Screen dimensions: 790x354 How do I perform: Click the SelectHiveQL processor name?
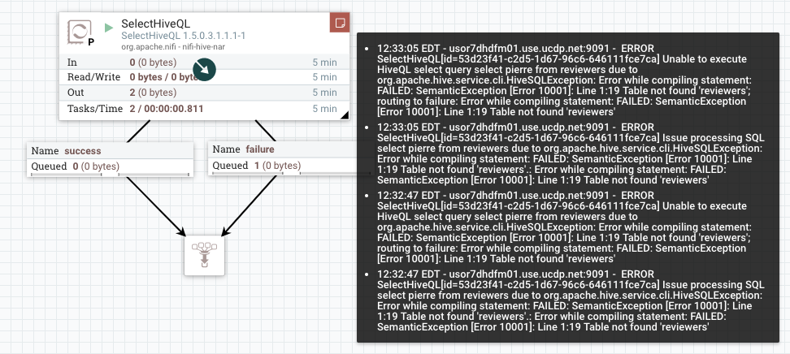point(156,24)
